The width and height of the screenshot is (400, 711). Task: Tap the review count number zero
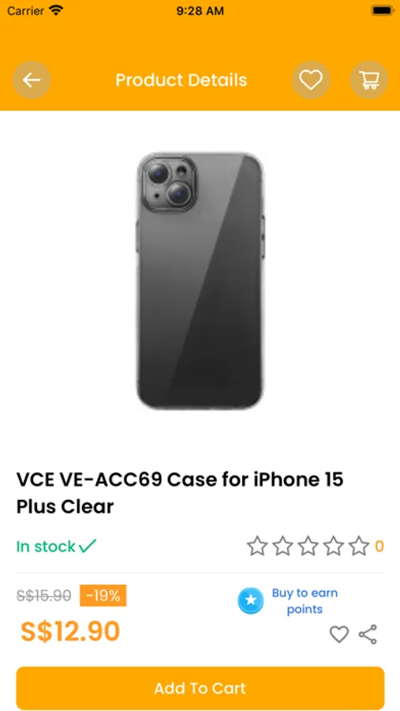click(x=379, y=547)
